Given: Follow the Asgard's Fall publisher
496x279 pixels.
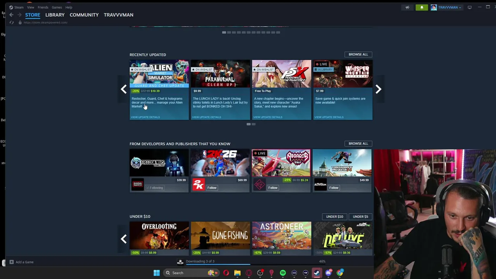Looking at the screenshot, I should pyautogui.click(x=273, y=188).
